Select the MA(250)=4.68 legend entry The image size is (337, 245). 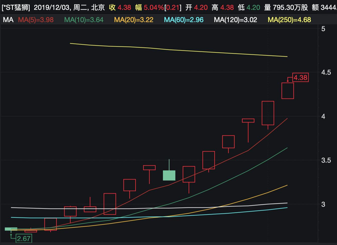pyautogui.click(x=289, y=20)
